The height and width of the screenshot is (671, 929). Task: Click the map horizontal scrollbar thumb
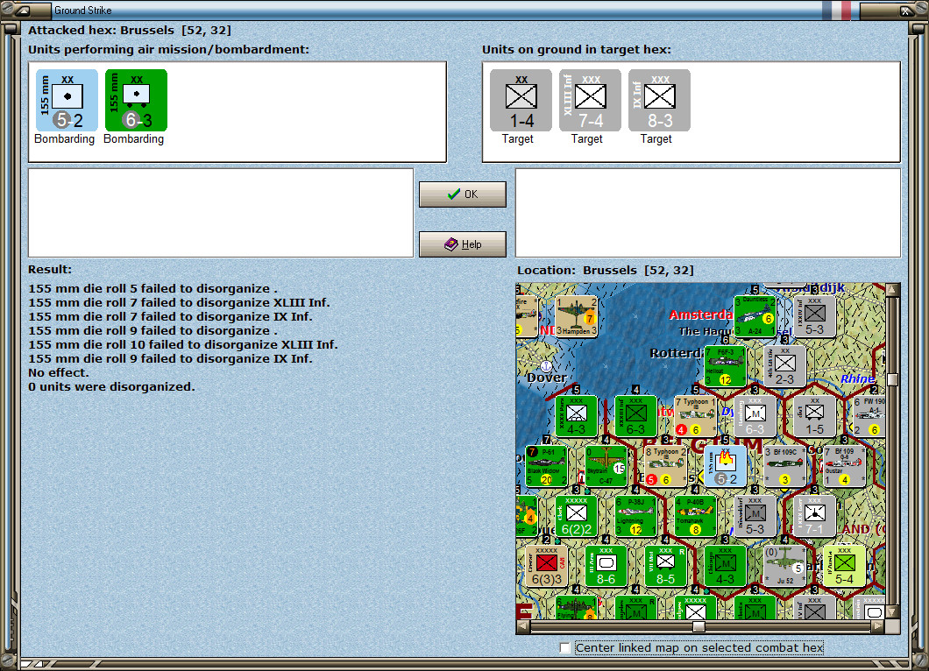(x=699, y=626)
